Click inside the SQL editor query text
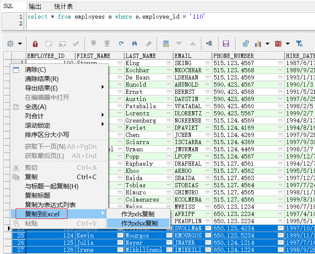 click(116, 16)
